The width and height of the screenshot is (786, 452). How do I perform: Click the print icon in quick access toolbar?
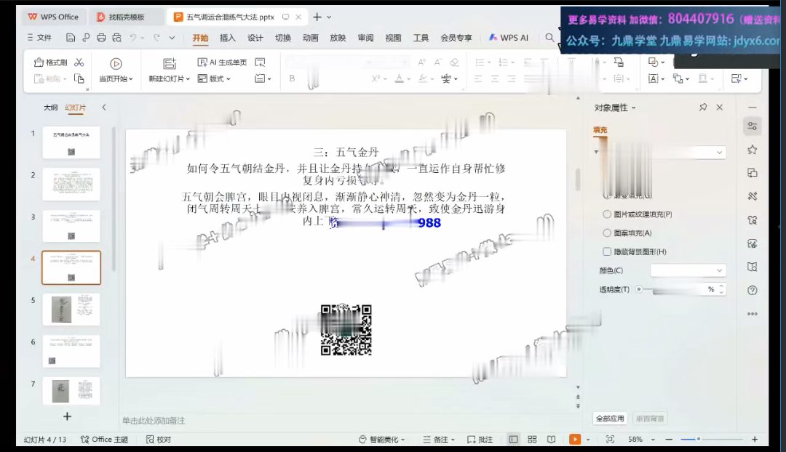[x=101, y=38]
